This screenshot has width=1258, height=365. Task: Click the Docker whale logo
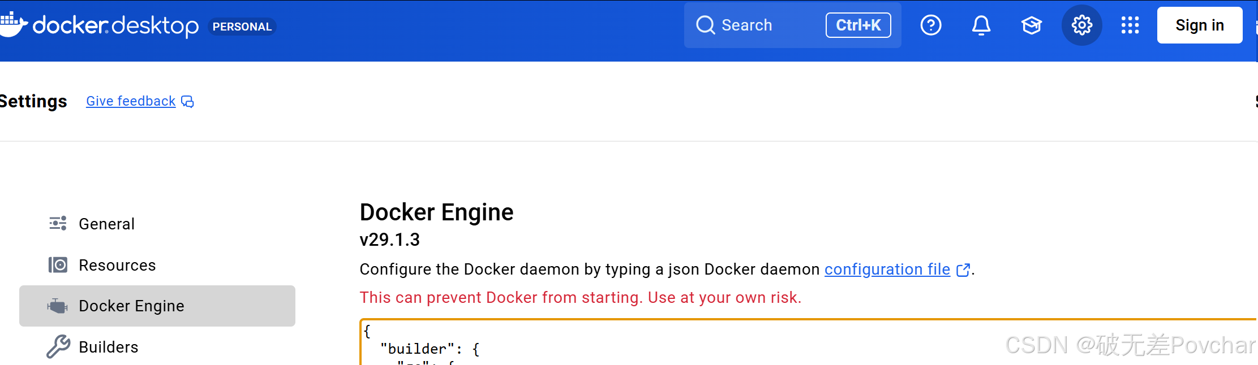[13, 24]
